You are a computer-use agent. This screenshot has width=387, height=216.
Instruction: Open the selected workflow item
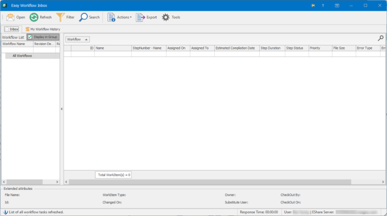15,17
